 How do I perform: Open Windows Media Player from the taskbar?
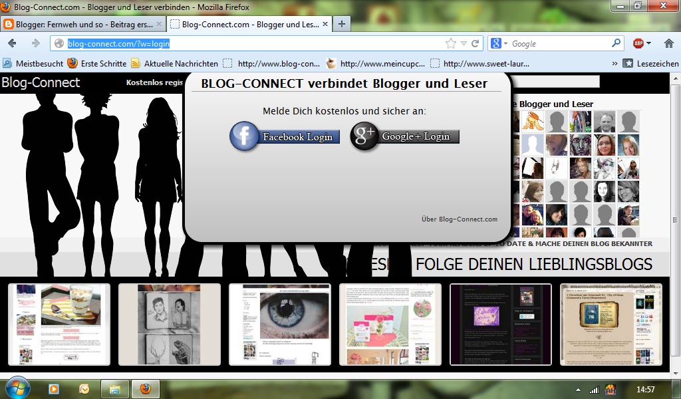click(54, 388)
